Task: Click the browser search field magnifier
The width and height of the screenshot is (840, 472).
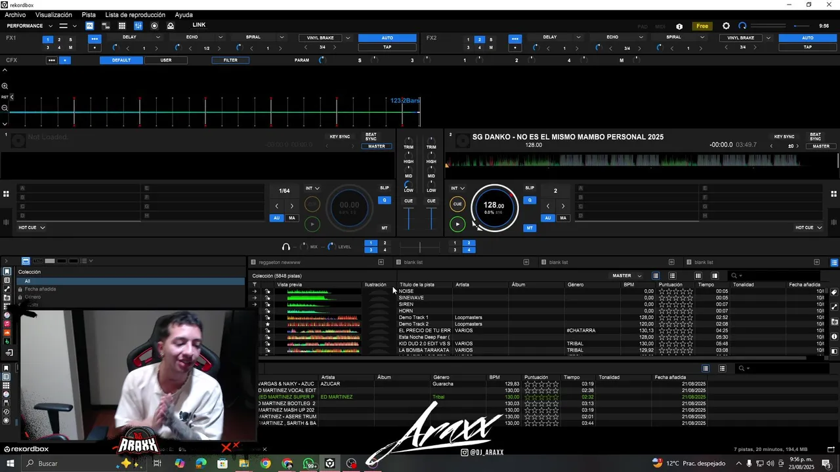Action: coord(734,276)
